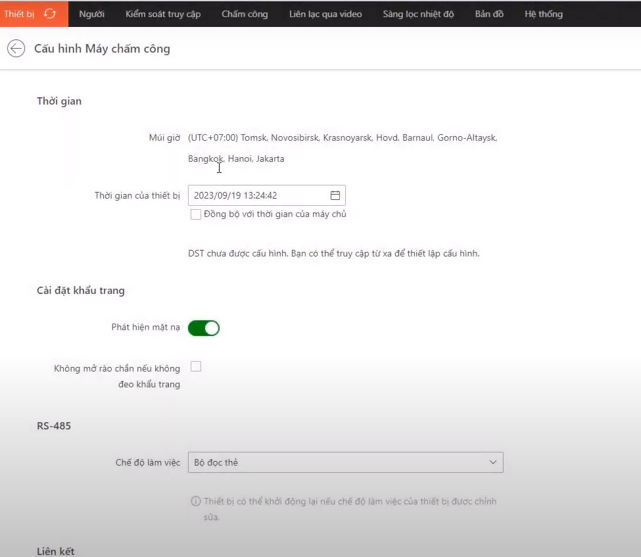The height and width of the screenshot is (557, 641).
Task: Open the Hệ thống menu
Action: (543, 14)
